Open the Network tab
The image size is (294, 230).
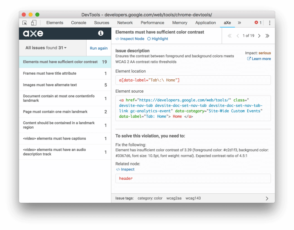(x=125, y=23)
